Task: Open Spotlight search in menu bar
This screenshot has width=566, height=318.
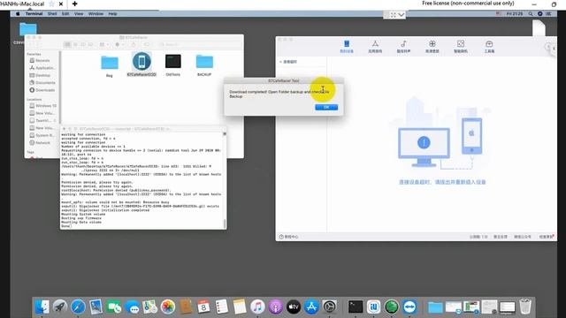Action: [531, 14]
